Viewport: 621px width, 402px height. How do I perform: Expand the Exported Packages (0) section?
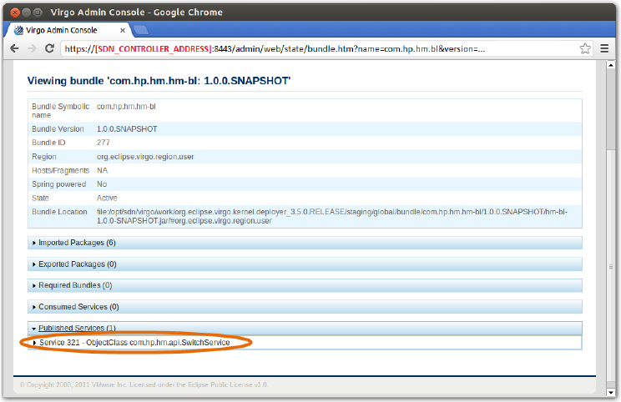pos(77,264)
